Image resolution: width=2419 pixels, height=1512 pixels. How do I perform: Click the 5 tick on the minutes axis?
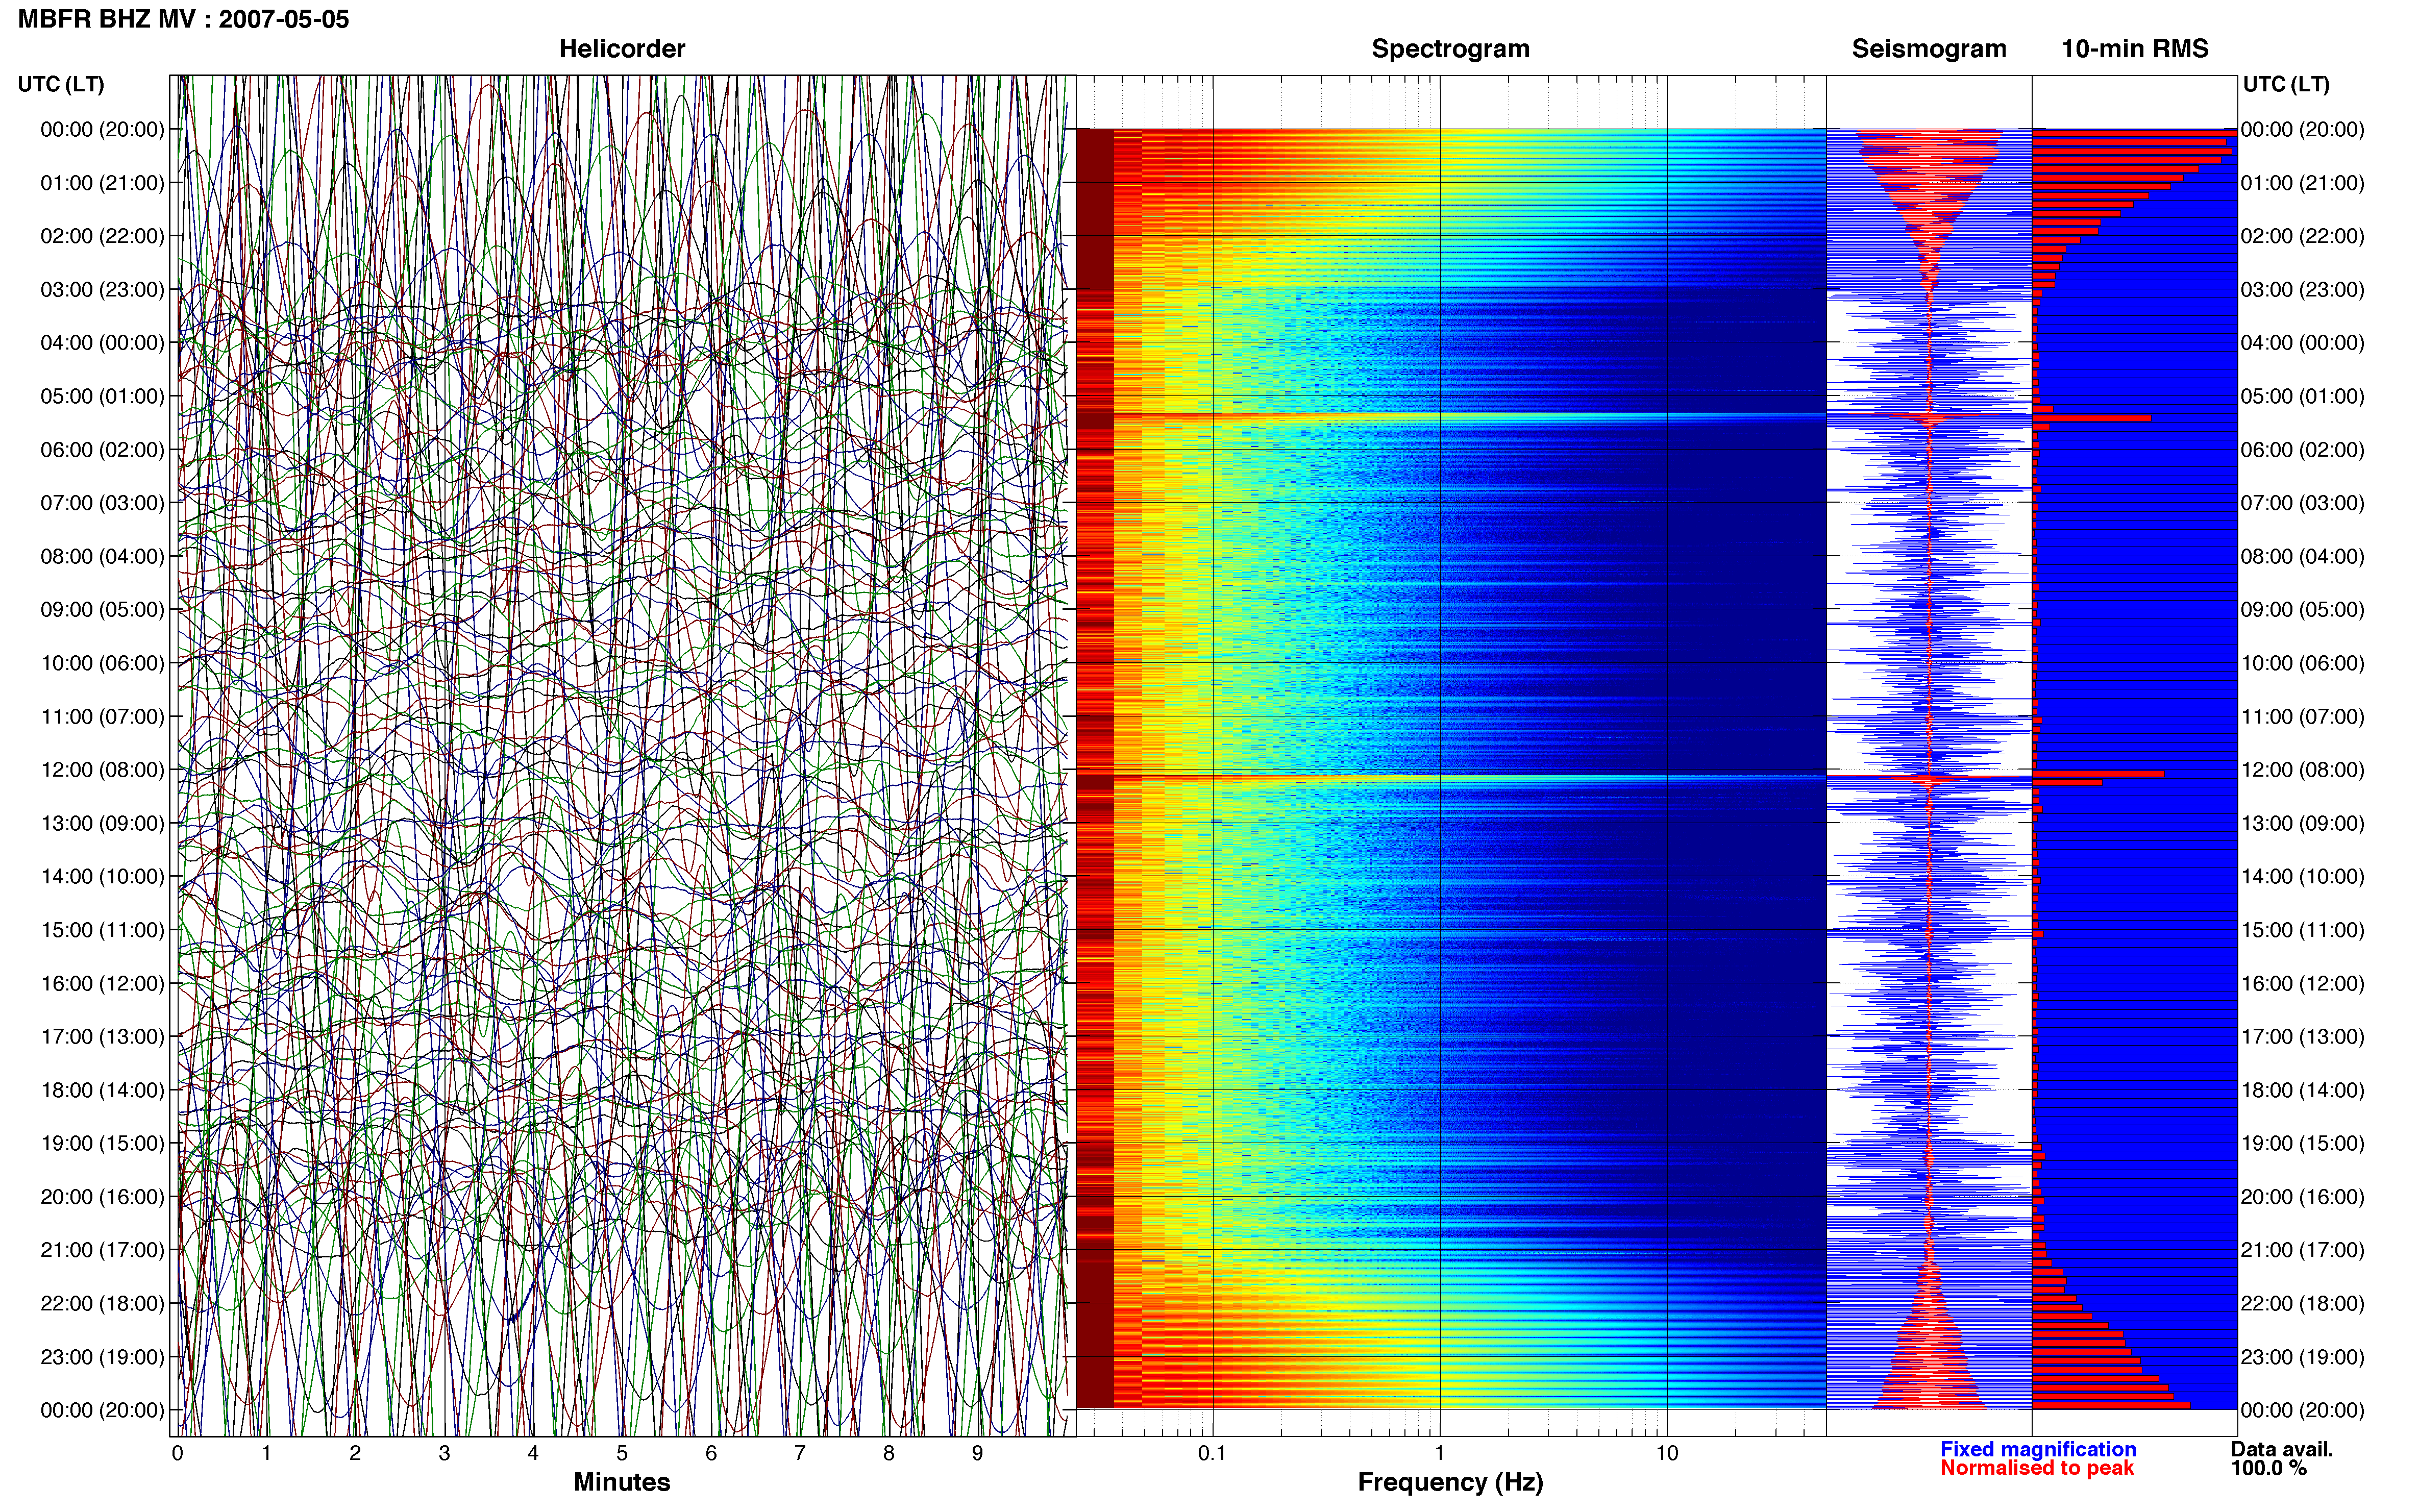click(622, 1453)
